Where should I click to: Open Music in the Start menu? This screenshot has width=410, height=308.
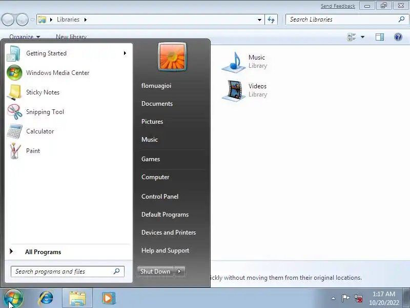pos(150,139)
